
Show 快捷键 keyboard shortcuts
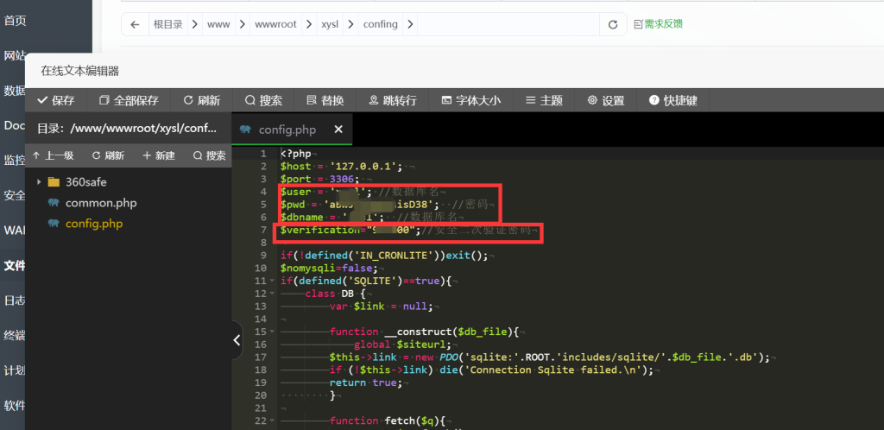(673, 100)
